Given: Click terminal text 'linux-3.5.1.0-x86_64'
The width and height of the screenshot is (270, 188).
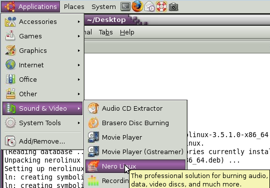Looking at the screenshot, I should tap(228, 135).
